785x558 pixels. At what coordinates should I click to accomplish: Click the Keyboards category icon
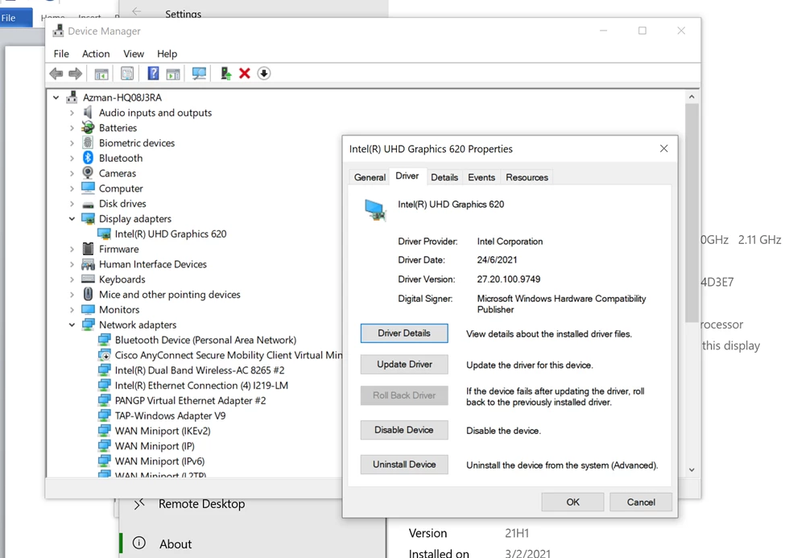click(x=88, y=279)
